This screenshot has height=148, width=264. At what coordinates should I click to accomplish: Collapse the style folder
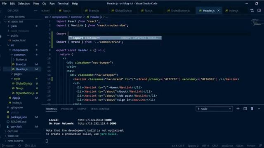tap(17, 79)
